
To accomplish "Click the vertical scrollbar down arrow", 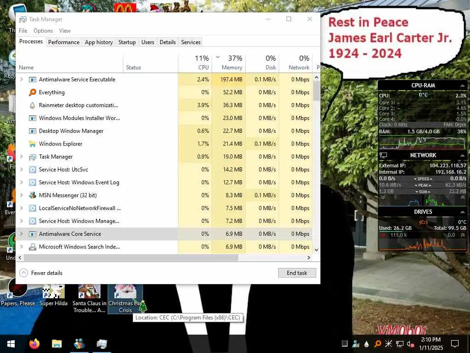I will 316,250.
